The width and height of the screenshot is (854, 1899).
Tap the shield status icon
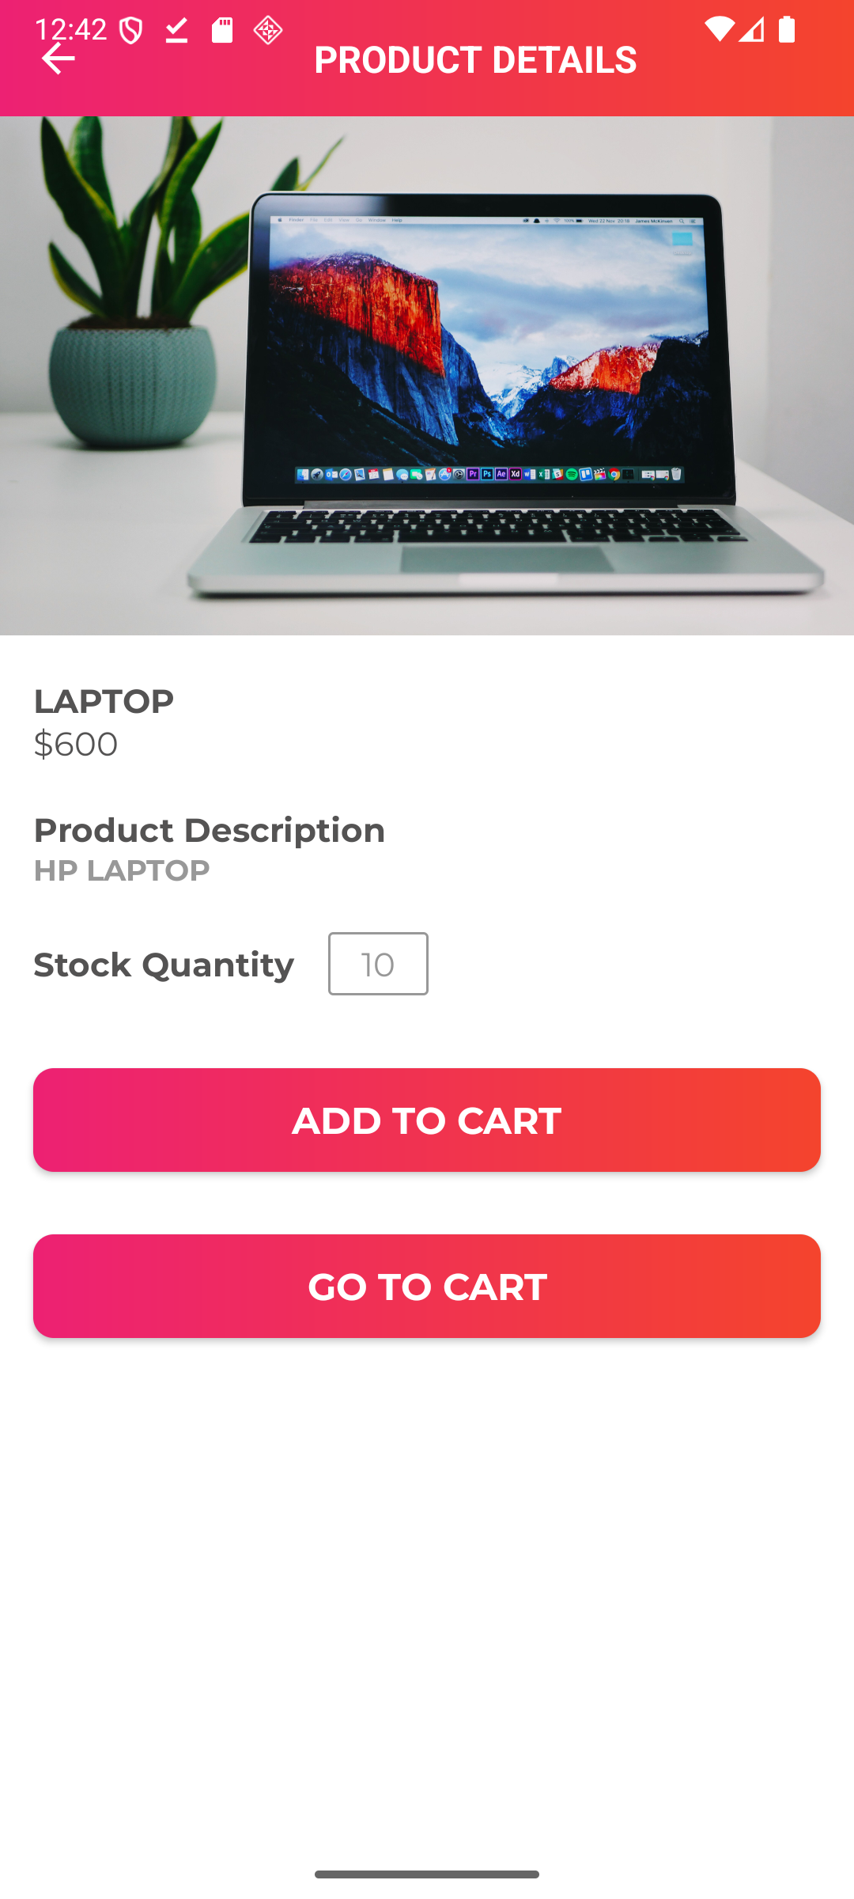131,31
